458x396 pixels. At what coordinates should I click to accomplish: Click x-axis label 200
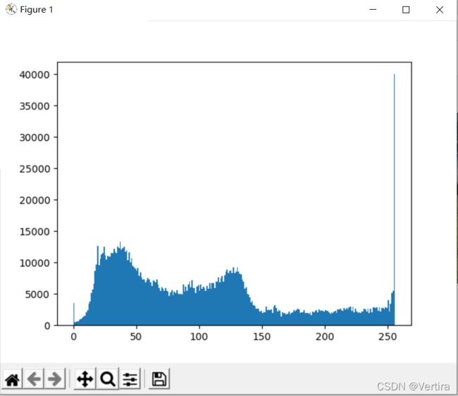325,337
